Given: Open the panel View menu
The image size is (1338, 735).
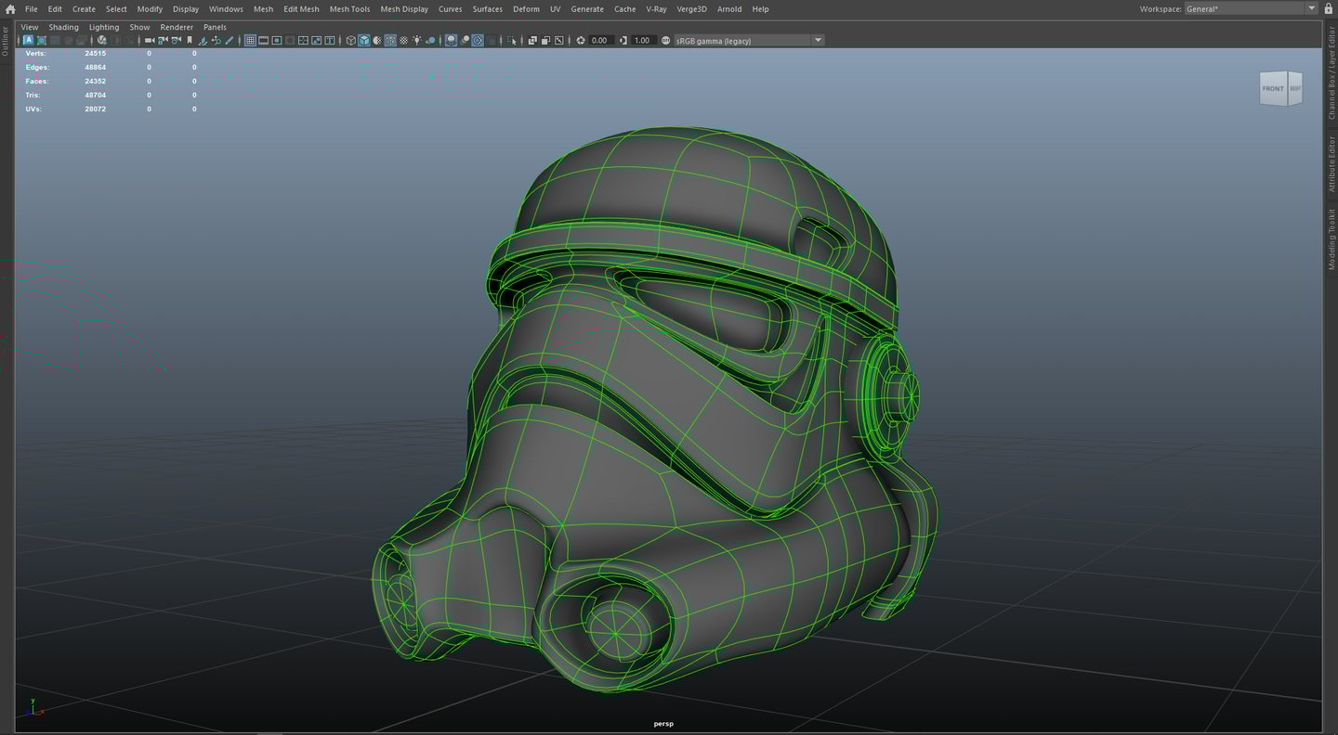Looking at the screenshot, I should pos(30,27).
